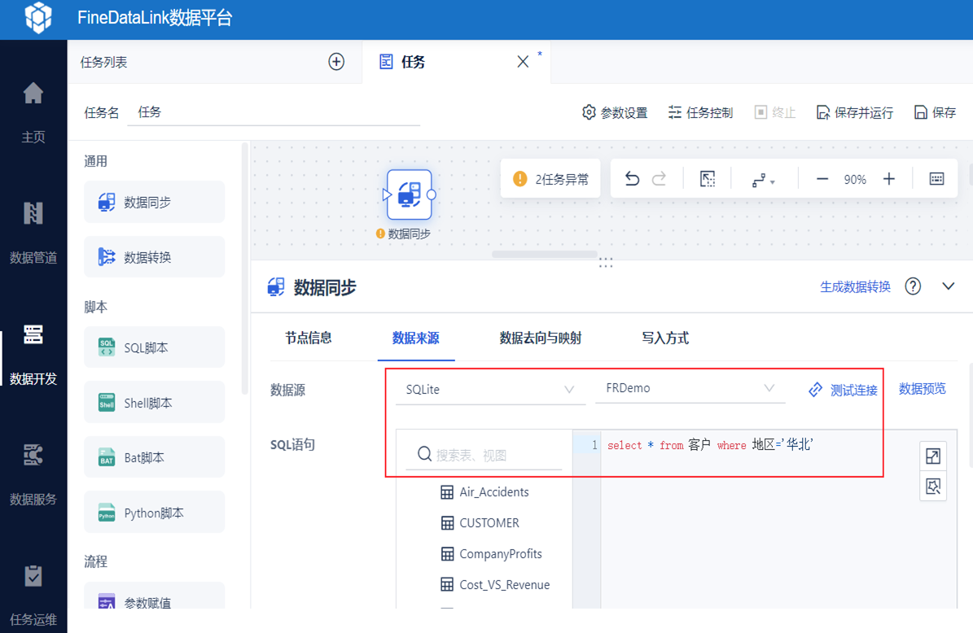View 2任务异常 warning badge
The width and height of the screenshot is (973, 633).
point(550,179)
